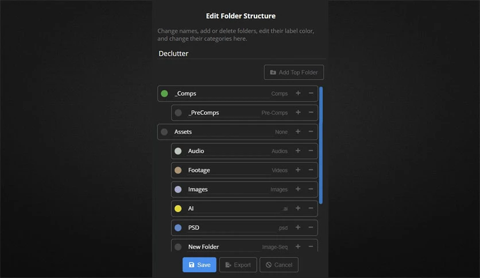Remove the Footage folder with minus icon
The height and width of the screenshot is (278, 480).
tap(311, 170)
